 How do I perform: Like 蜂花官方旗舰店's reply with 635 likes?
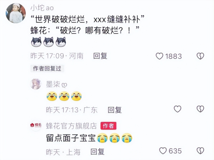coord(163,151)
